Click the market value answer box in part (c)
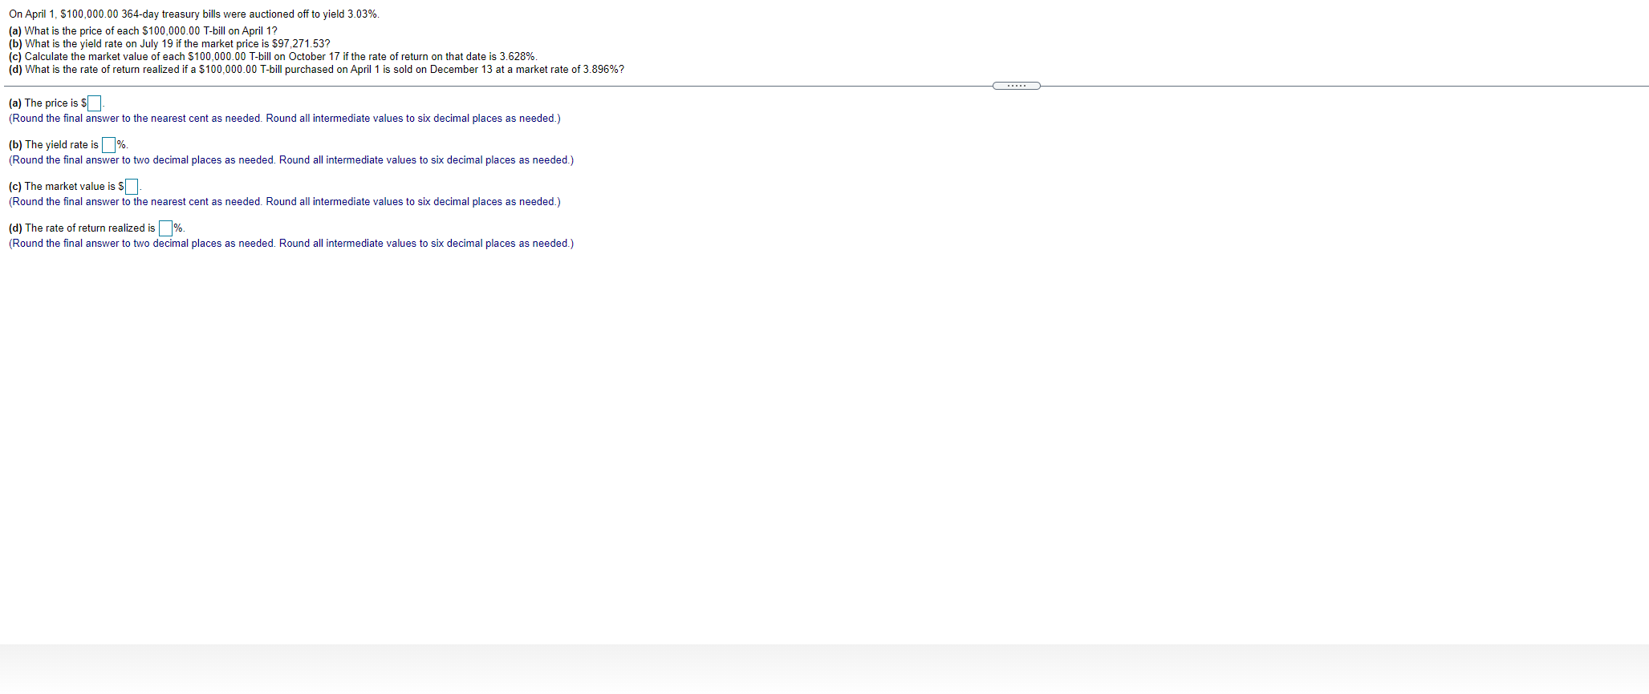 click(x=132, y=187)
